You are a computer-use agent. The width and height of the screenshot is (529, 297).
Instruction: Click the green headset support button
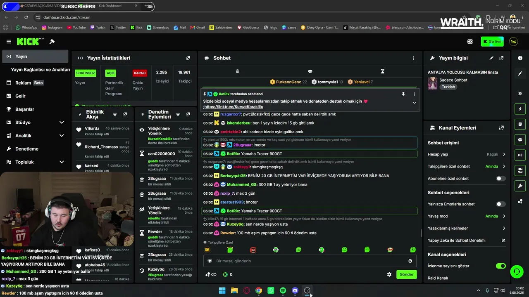click(516, 272)
